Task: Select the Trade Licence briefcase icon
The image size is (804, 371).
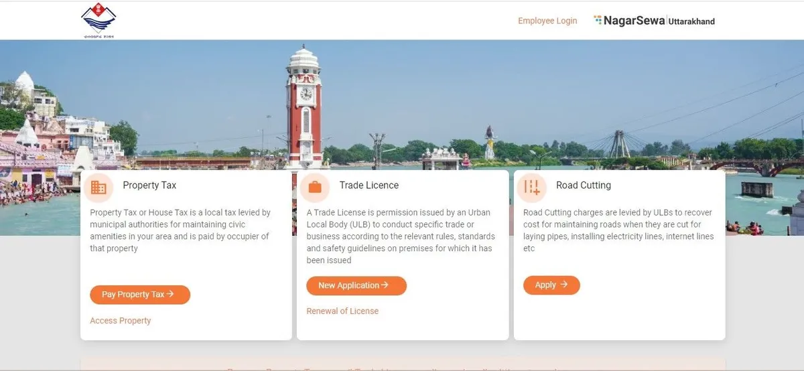Action: pyautogui.click(x=315, y=187)
